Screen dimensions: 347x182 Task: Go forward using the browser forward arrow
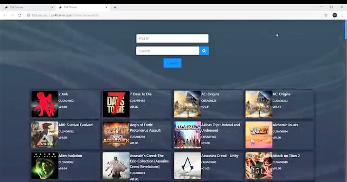12,15
